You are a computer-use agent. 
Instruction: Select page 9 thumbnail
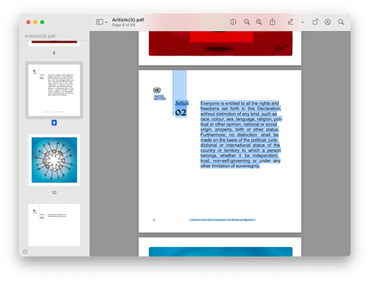54,90
